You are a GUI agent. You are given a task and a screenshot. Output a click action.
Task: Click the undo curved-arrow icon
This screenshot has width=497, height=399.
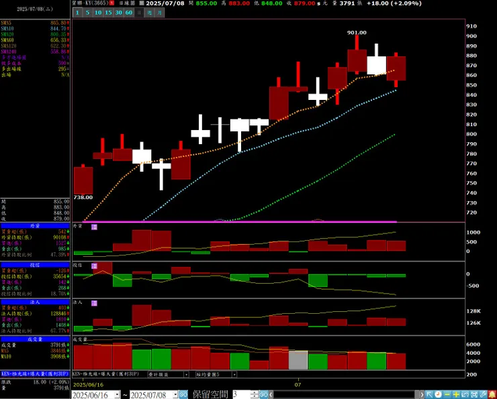click(x=465, y=394)
